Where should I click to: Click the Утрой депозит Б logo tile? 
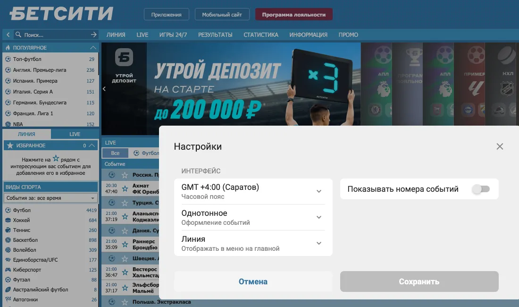pos(124,57)
